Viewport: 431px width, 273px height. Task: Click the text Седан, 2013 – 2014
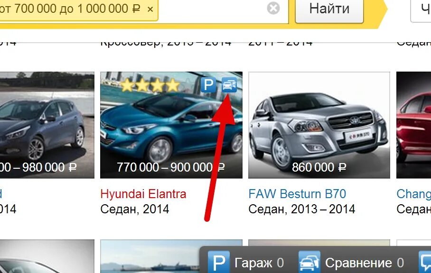302,209
